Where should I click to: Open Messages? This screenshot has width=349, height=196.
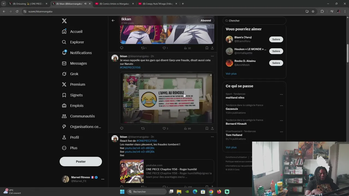tap(74, 63)
